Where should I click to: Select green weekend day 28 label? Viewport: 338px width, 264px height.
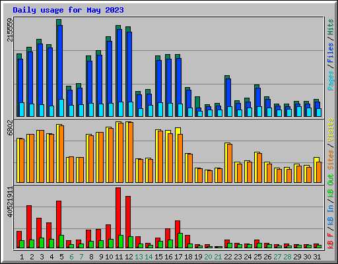click(x=287, y=257)
